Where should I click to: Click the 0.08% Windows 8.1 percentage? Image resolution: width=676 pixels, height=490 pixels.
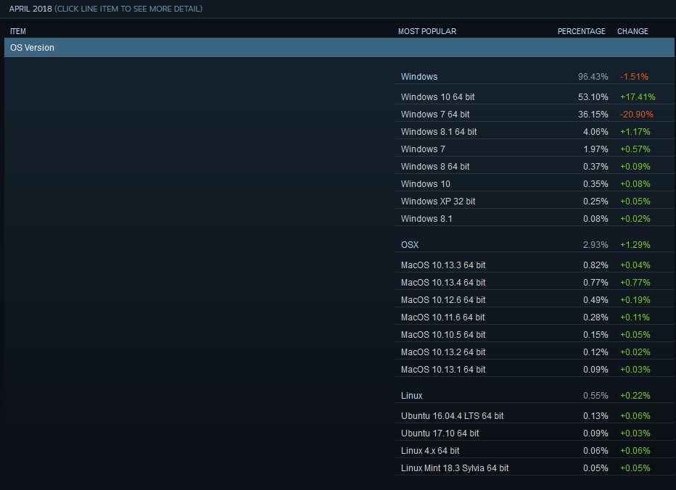tap(595, 218)
